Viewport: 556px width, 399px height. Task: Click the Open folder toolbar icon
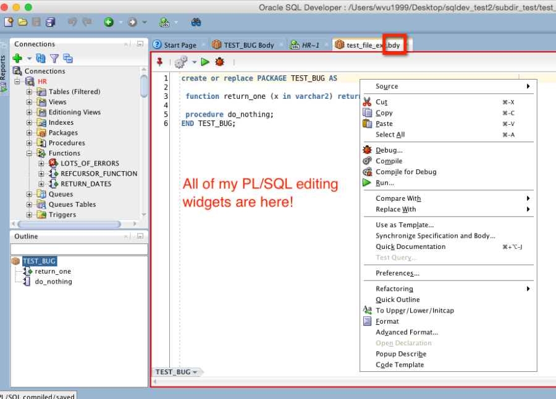pos(23,22)
